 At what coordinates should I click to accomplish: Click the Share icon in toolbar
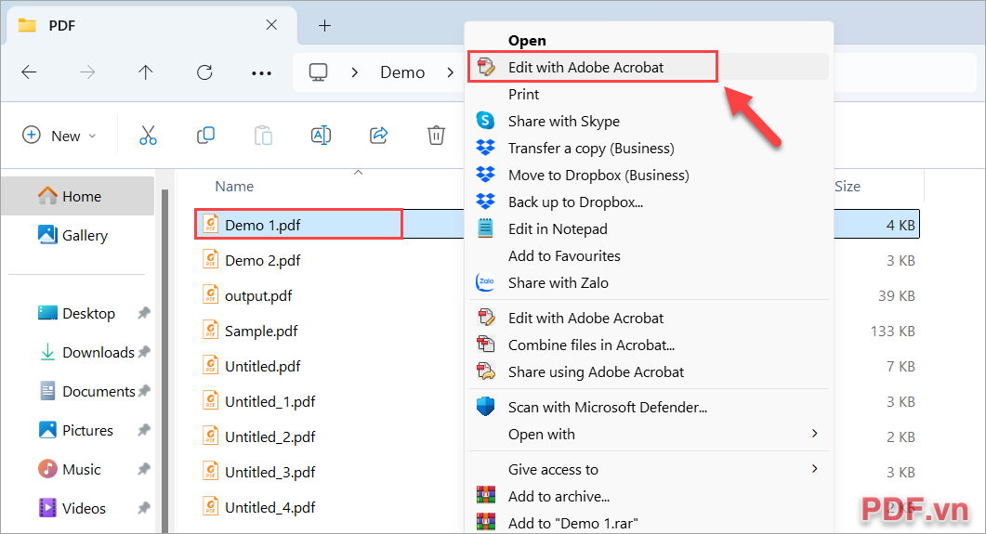tap(378, 135)
